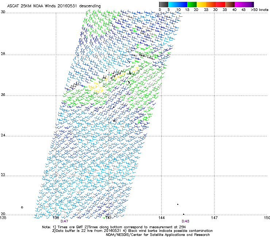
Task: Click the purple "D:47" time label
Action: pyautogui.click(x=65, y=221)
